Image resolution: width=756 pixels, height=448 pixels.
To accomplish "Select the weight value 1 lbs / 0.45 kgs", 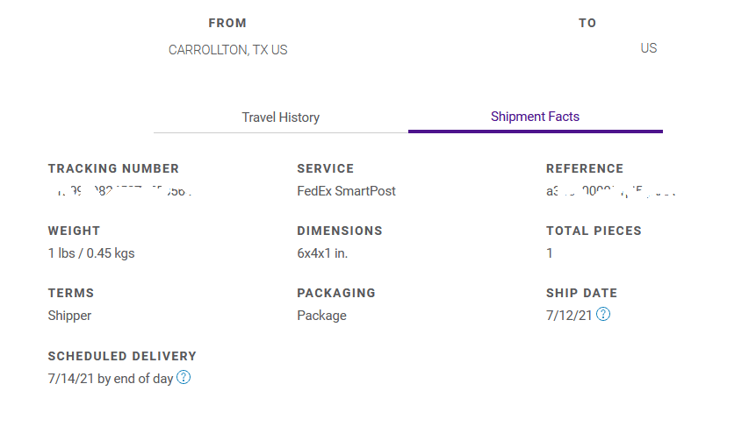I will pyautogui.click(x=91, y=253).
